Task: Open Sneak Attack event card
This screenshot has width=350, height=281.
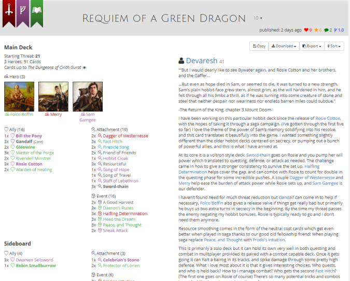Action: point(115,231)
